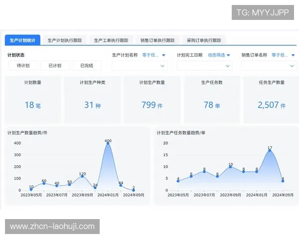299x239 pixels.
Task: Click the 24 data point on production trend
Action: 95,188
